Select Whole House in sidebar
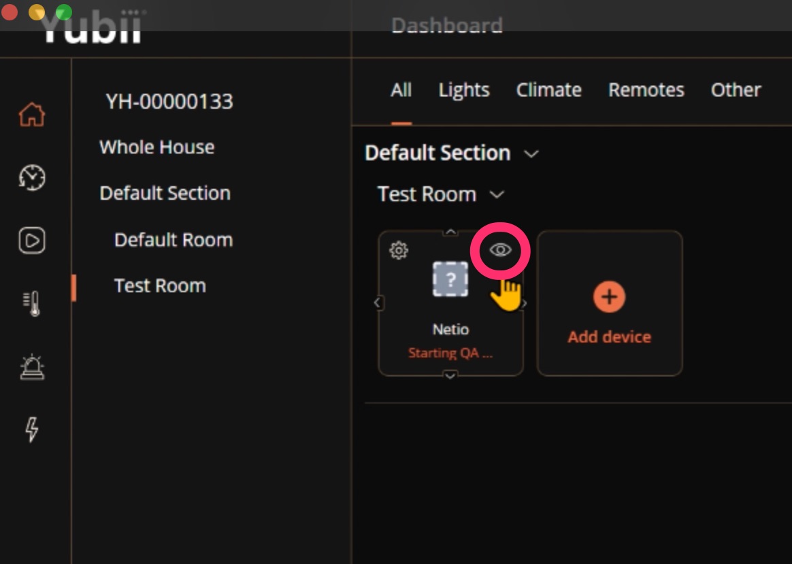Image resolution: width=792 pixels, height=564 pixels. coord(157,147)
